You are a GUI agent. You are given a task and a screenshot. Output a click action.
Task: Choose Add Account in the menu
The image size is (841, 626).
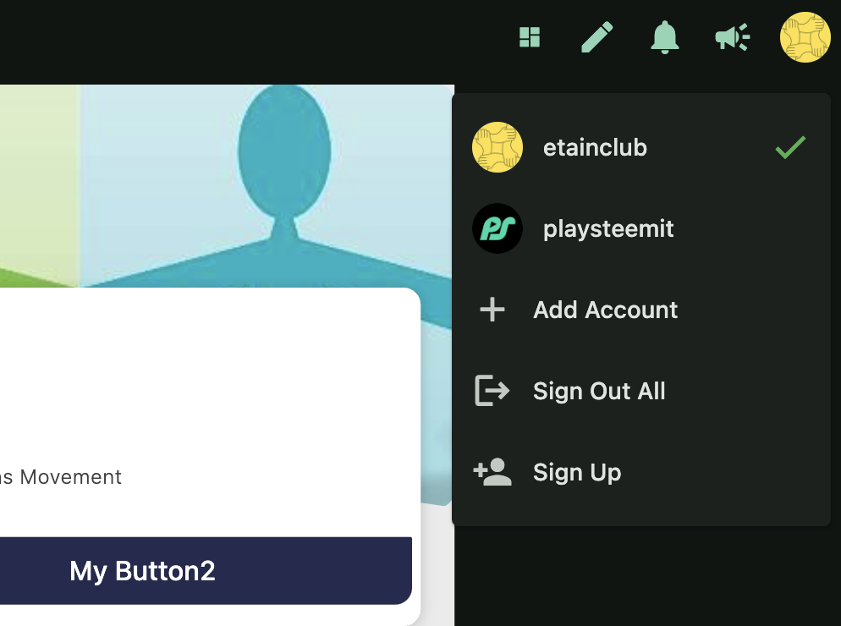pyautogui.click(x=641, y=310)
